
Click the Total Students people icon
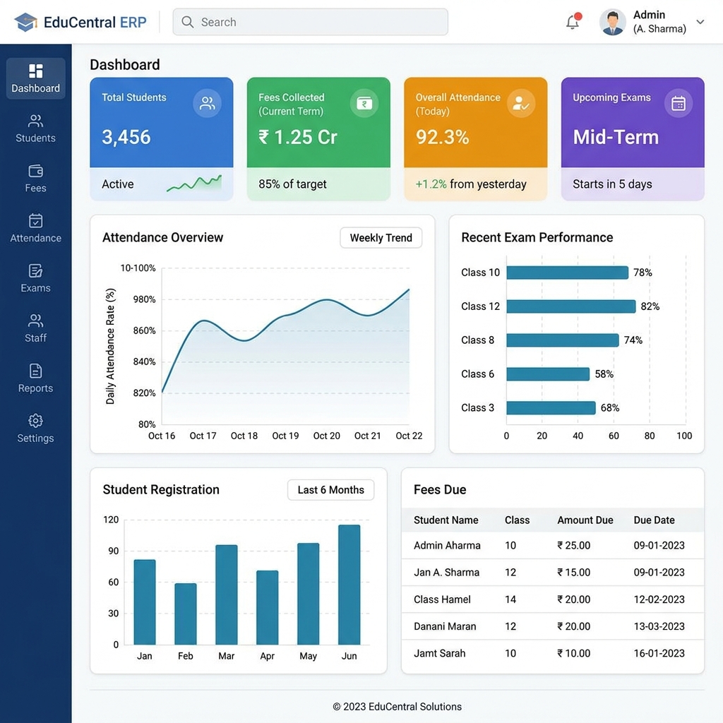[x=207, y=103]
